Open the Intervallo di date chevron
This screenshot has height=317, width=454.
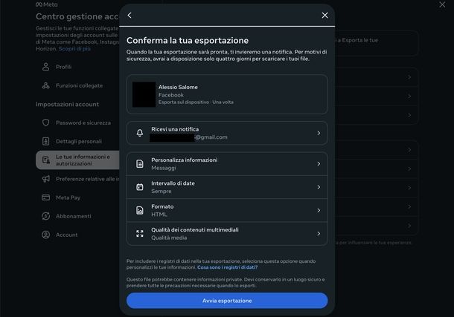pos(319,187)
